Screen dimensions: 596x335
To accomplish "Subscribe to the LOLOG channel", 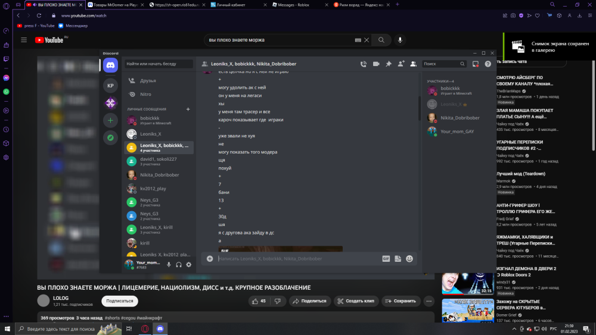I will coord(120,301).
